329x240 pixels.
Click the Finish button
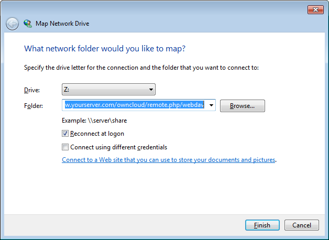(x=262, y=225)
